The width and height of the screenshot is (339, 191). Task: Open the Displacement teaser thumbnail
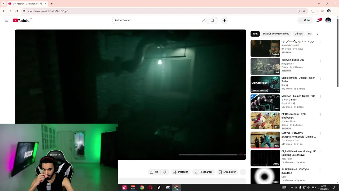pos(265,85)
